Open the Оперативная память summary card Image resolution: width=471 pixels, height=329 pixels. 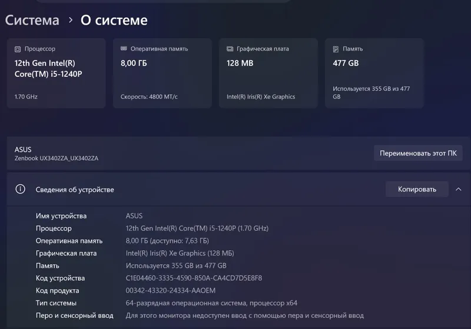tap(162, 73)
